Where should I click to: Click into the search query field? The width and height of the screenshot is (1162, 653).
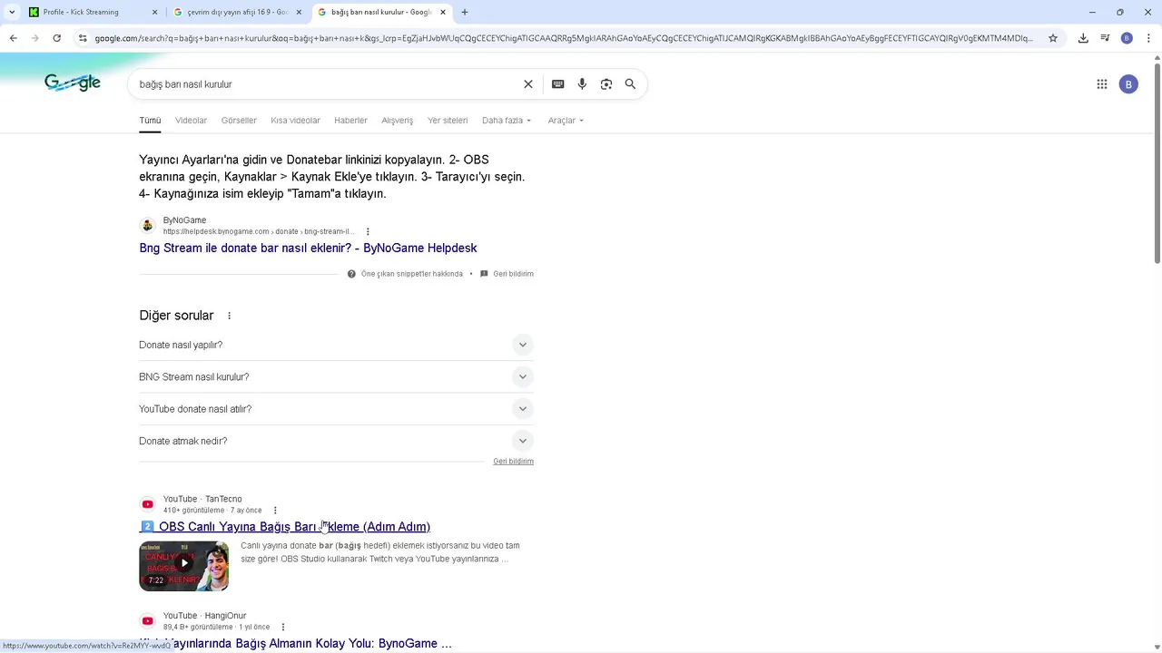327,84
